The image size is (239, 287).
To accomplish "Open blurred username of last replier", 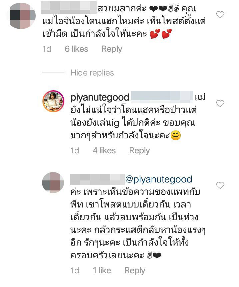I will tap(97, 179).
